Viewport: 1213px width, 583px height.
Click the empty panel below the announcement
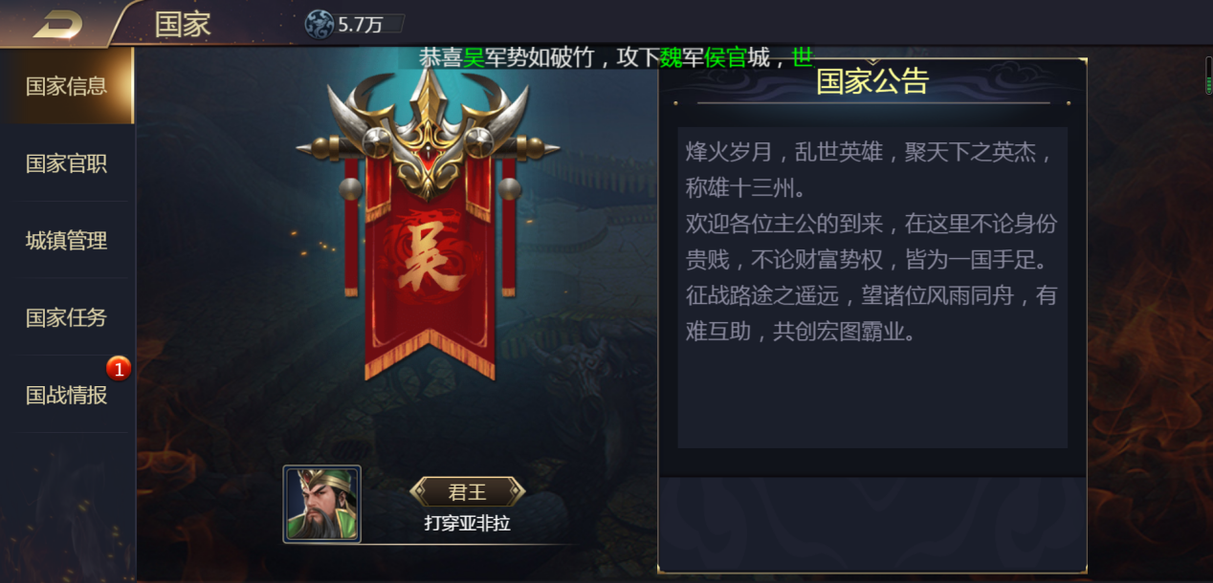coord(872,521)
